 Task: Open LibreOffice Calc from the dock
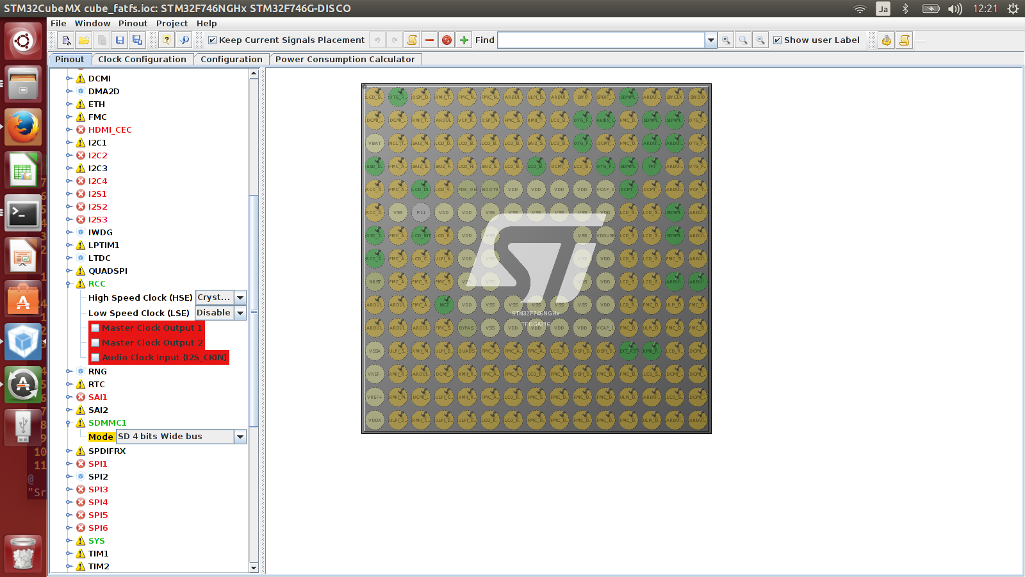pos(23,171)
